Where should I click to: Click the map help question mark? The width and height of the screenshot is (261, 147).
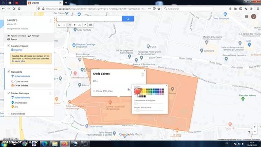pos(249,132)
